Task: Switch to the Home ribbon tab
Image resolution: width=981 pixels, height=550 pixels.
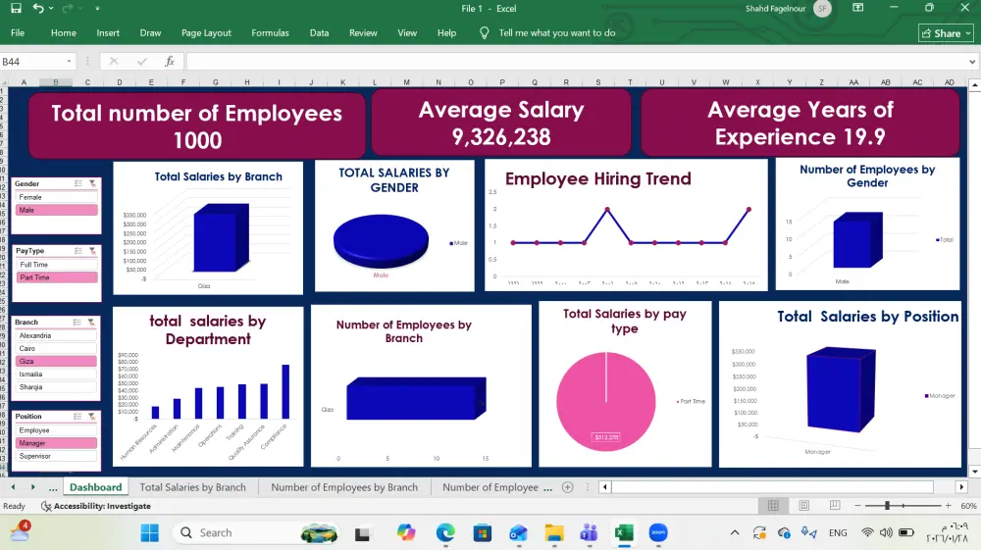Action: click(63, 33)
